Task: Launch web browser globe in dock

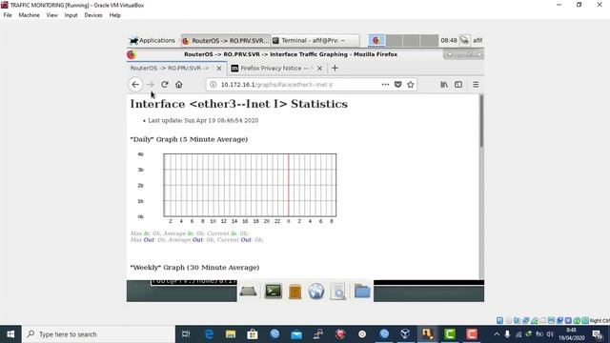Action: [316, 291]
